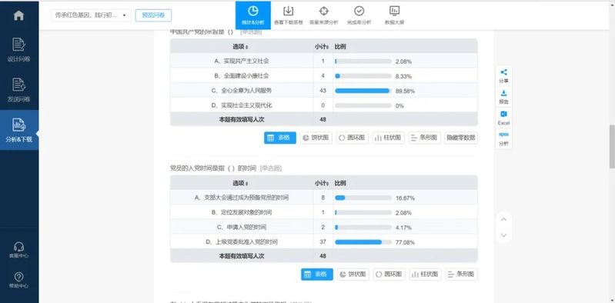Sort first table by 小计 column arrow
615x303 pixels.
(x=328, y=47)
